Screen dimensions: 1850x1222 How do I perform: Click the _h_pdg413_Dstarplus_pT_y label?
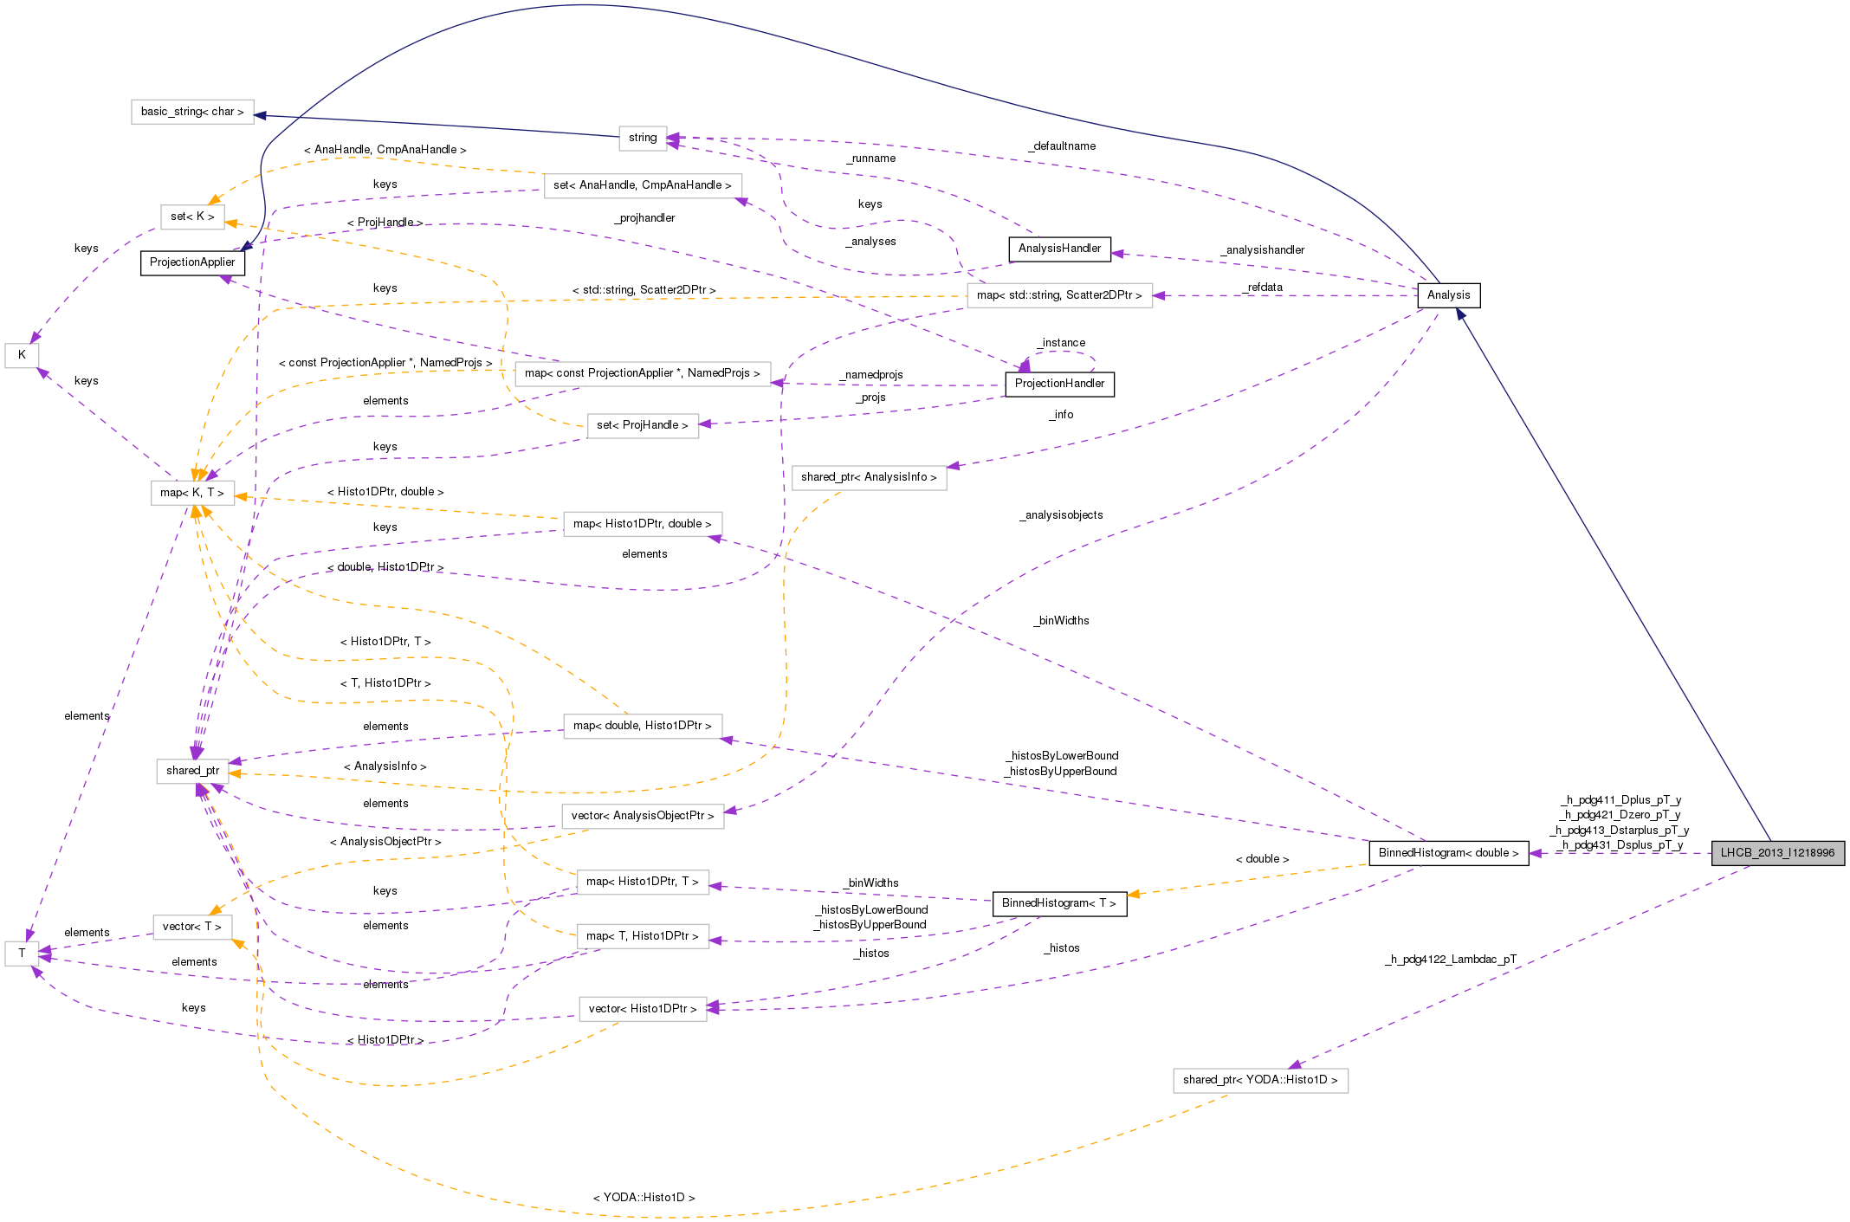click(1620, 831)
